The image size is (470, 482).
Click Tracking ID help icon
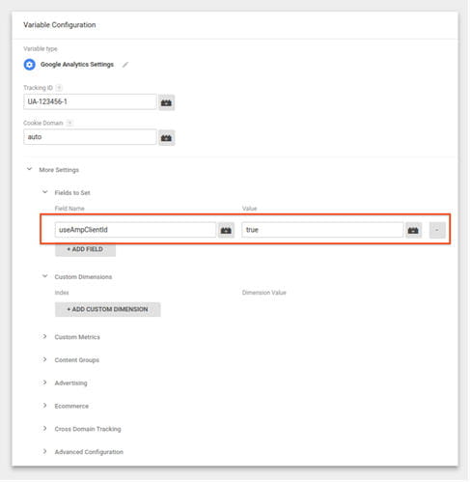coord(59,88)
